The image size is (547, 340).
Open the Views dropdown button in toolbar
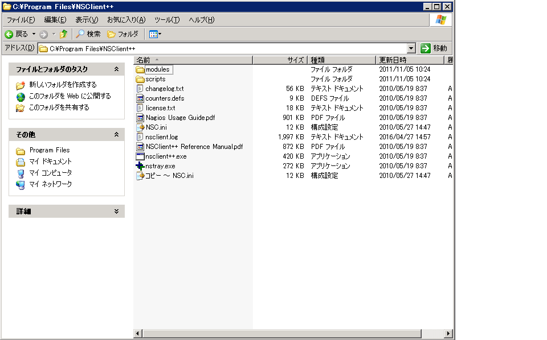[155, 34]
